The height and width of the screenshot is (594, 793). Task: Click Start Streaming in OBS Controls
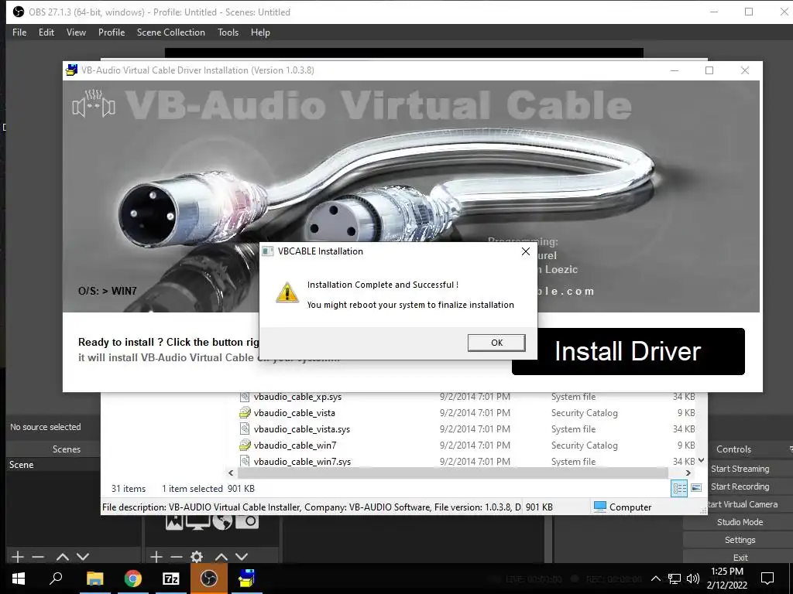[x=740, y=469]
